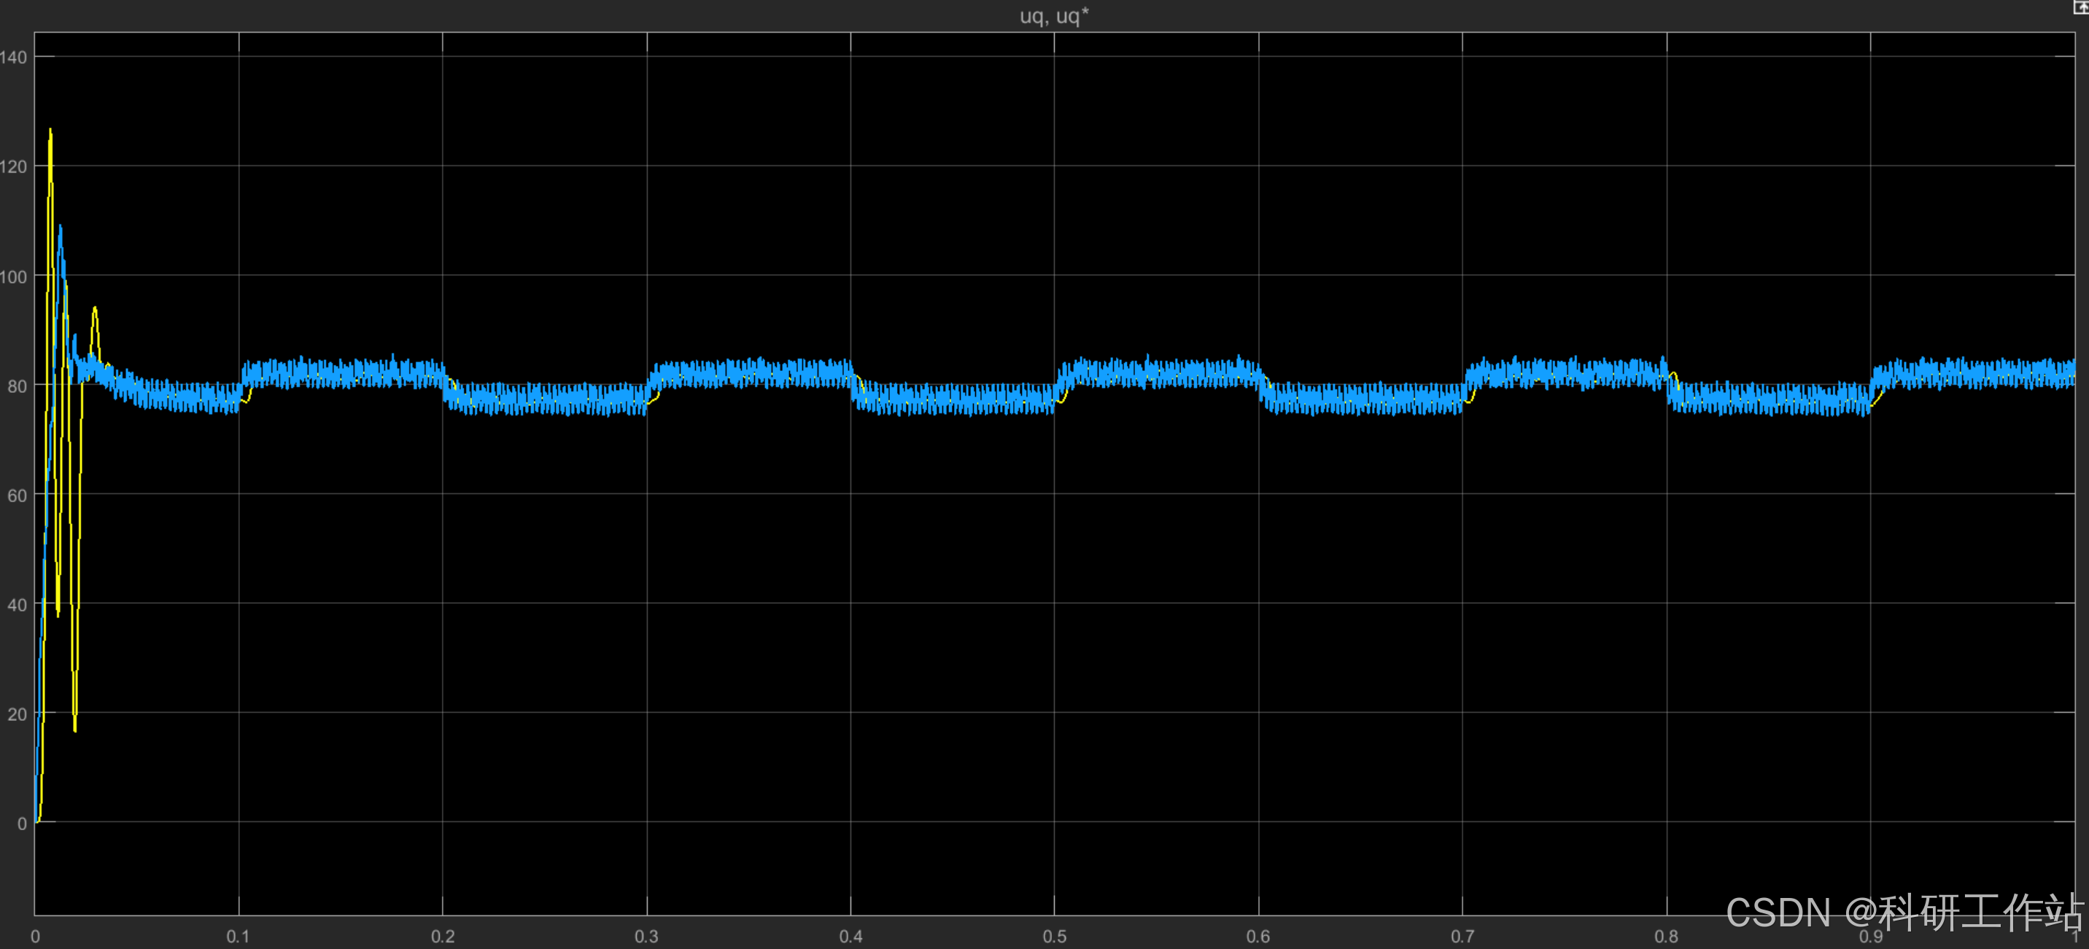
Task: Click the x-axis tick label 0.5
Action: click(1054, 936)
